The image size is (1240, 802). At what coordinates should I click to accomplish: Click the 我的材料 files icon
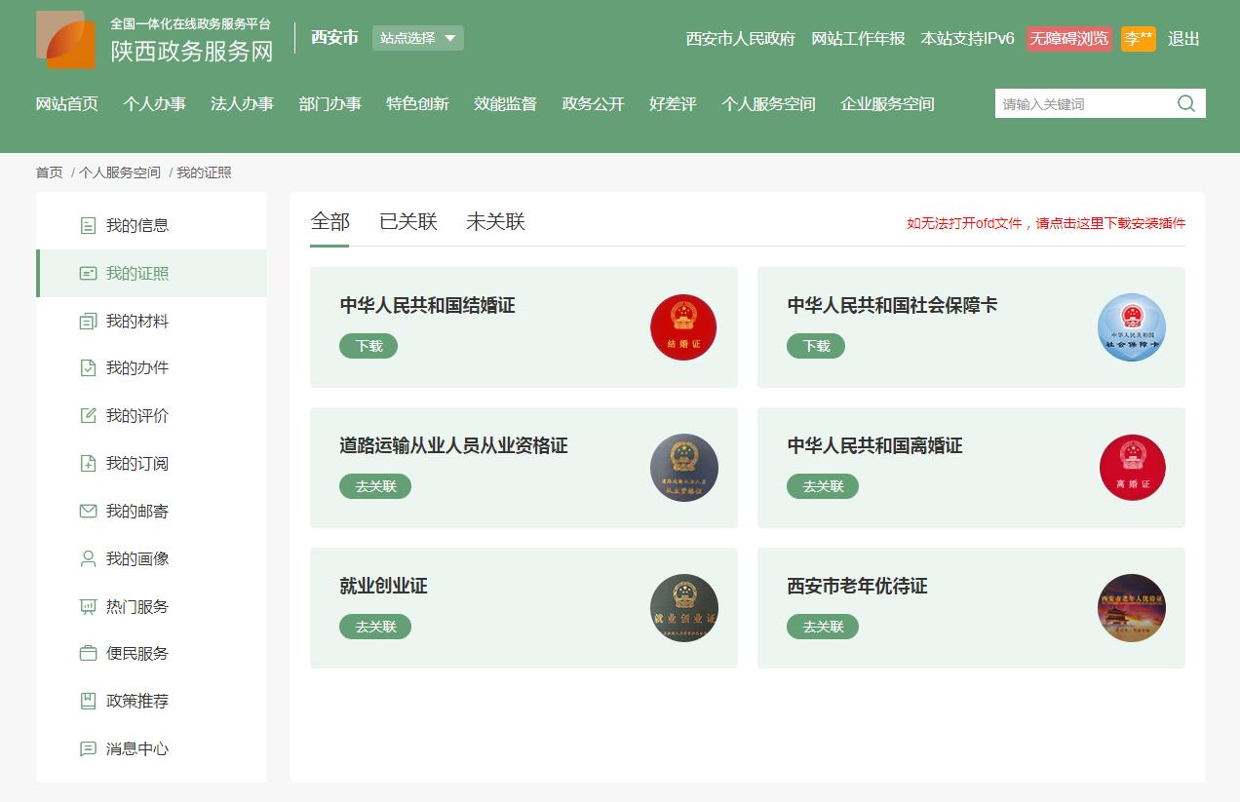coord(88,322)
